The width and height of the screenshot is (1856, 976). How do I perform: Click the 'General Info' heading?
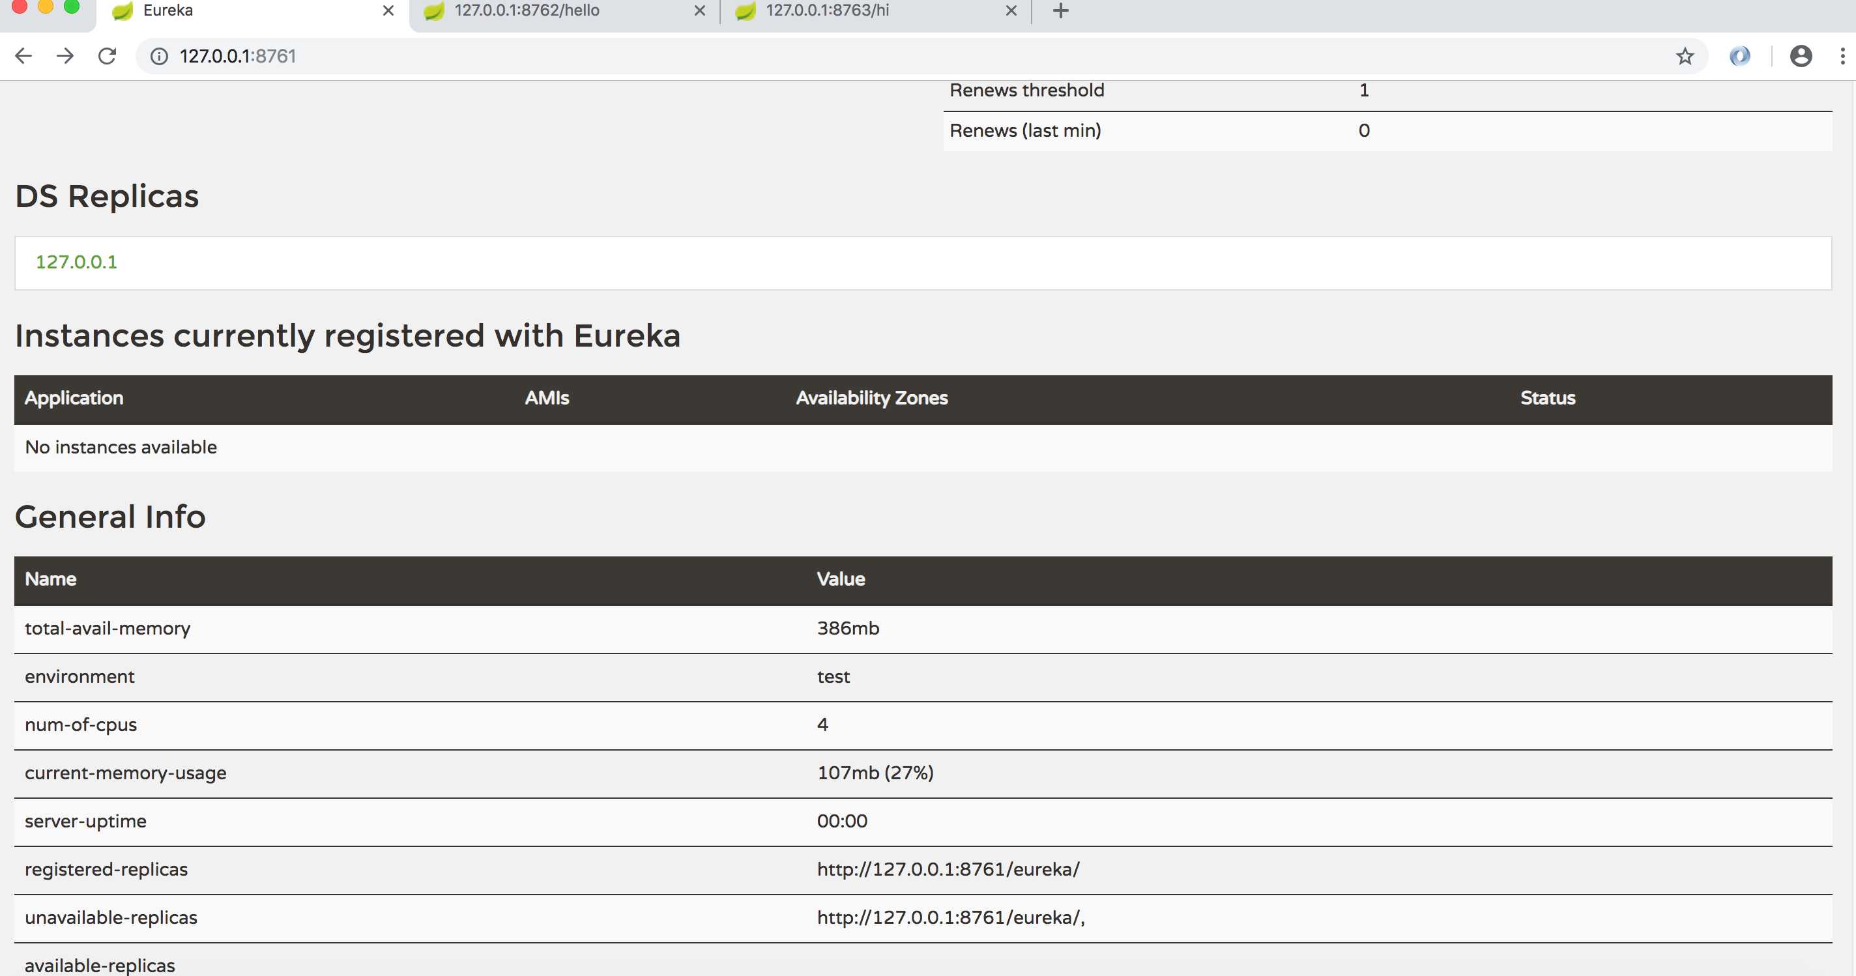click(110, 517)
